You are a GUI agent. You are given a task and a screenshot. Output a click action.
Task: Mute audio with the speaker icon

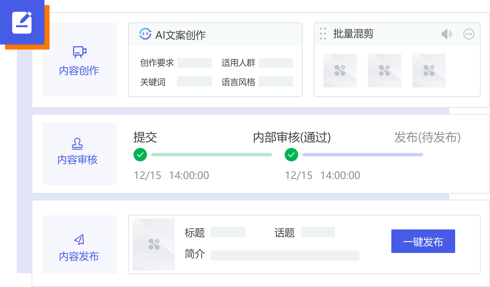click(x=446, y=34)
